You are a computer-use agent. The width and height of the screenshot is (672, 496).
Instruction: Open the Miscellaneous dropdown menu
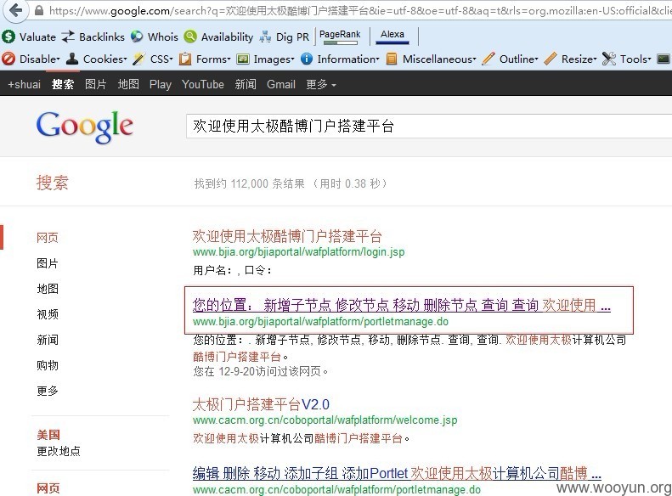tap(439, 59)
